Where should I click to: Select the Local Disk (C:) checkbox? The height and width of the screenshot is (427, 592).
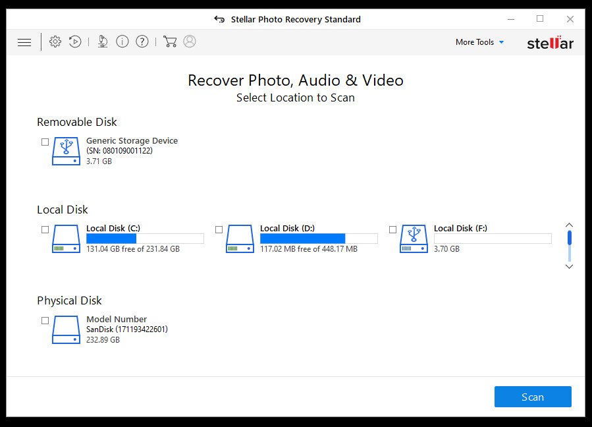pyautogui.click(x=45, y=229)
